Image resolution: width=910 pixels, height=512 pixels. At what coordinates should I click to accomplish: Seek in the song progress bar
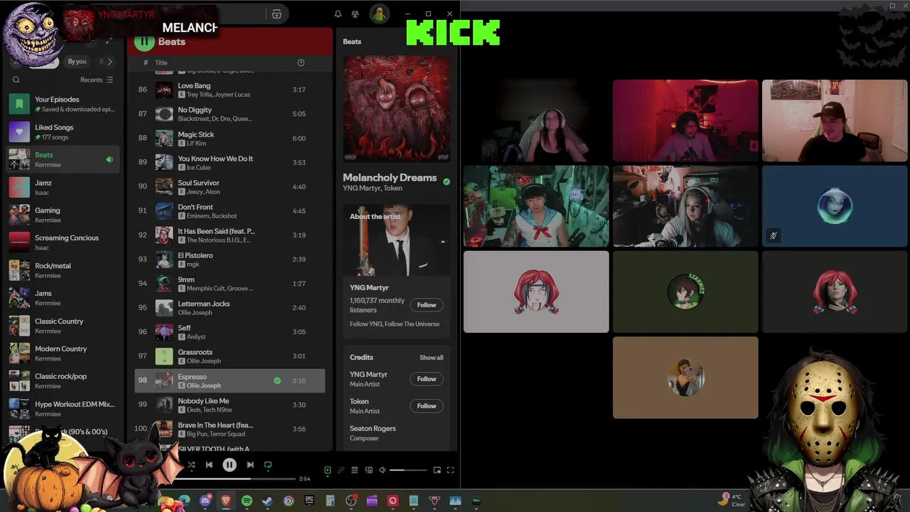[x=235, y=479]
